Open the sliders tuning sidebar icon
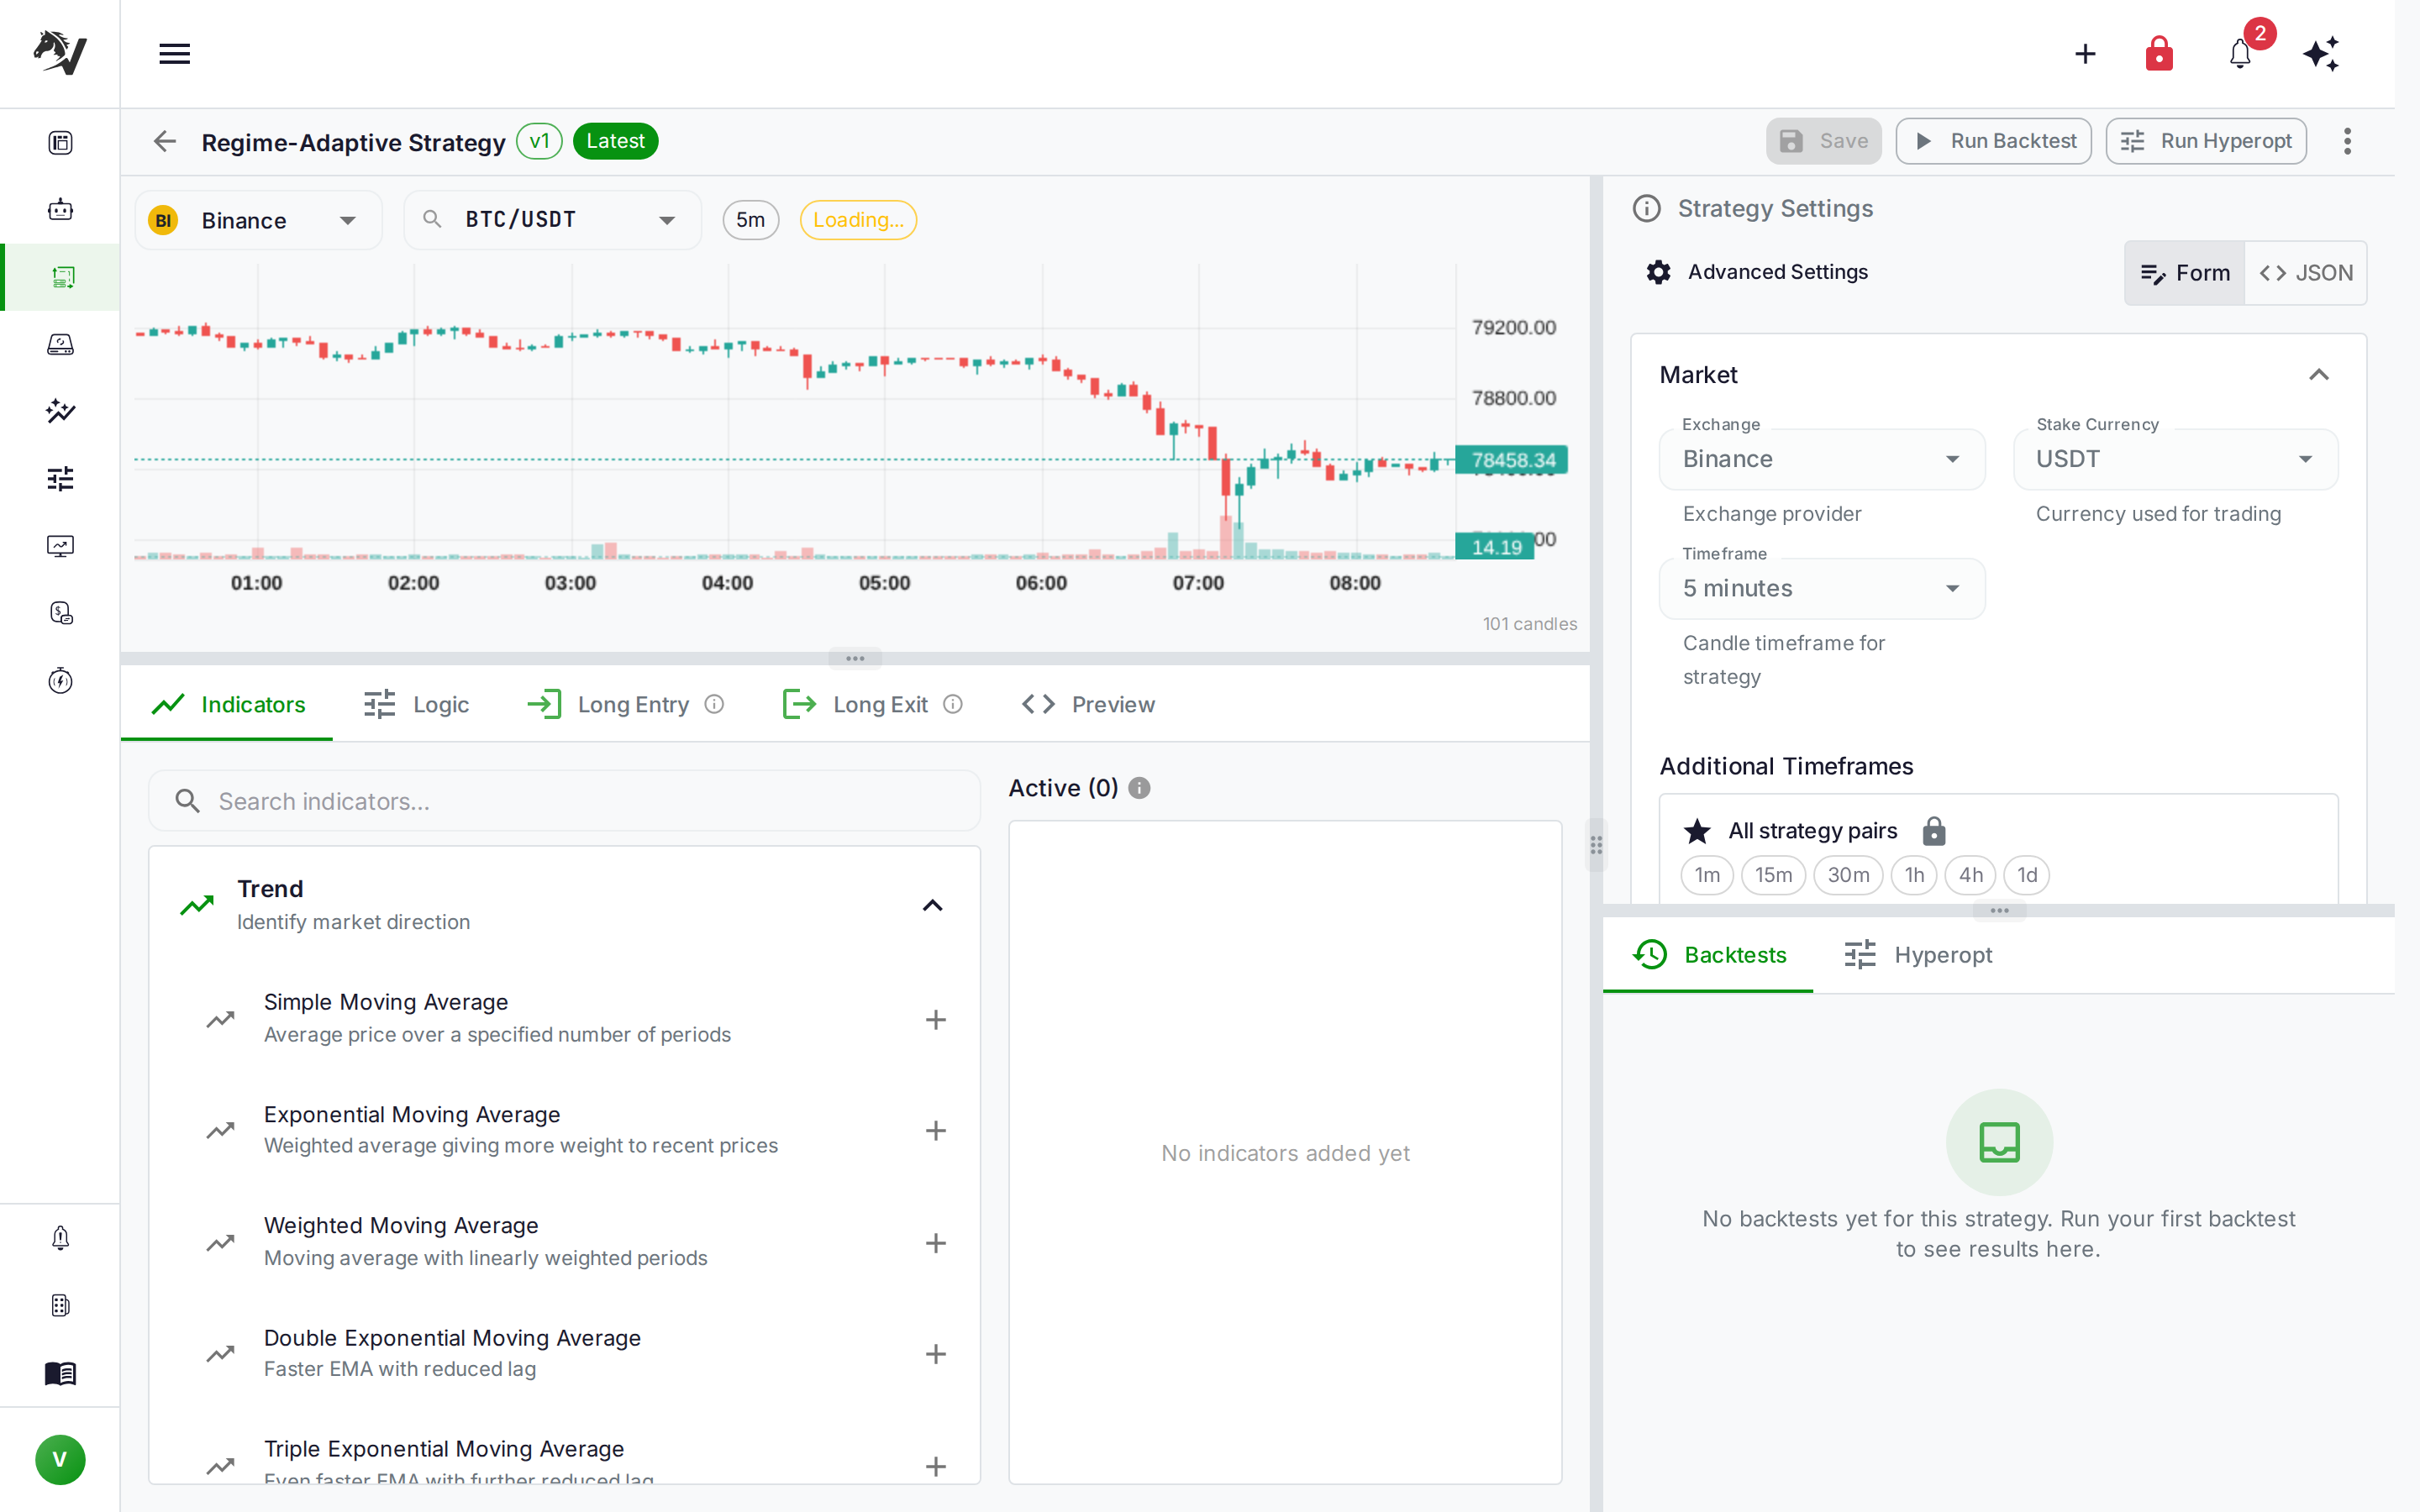The image size is (2420, 1512). point(60,479)
